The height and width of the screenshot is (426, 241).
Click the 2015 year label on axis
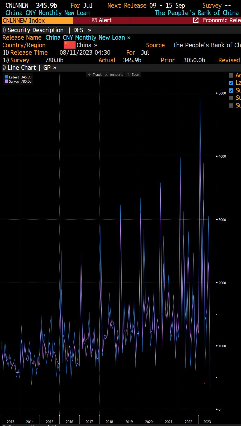coord(50,422)
